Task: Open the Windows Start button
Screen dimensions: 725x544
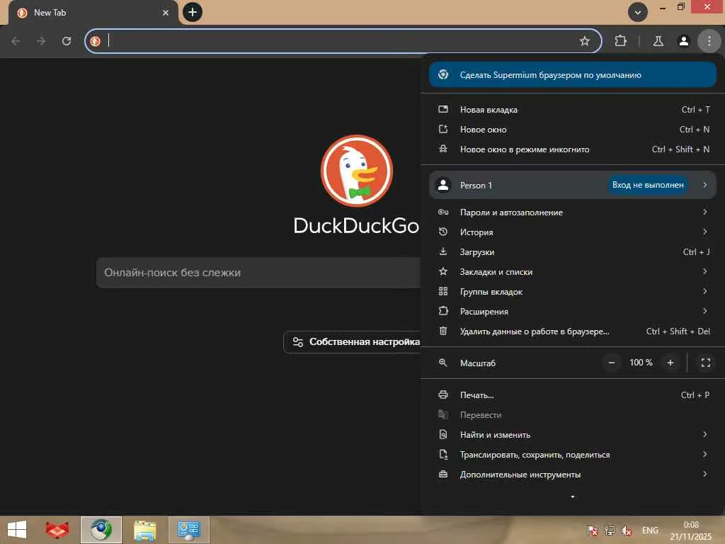Action: pyautogui.click(x=17, y=530)
